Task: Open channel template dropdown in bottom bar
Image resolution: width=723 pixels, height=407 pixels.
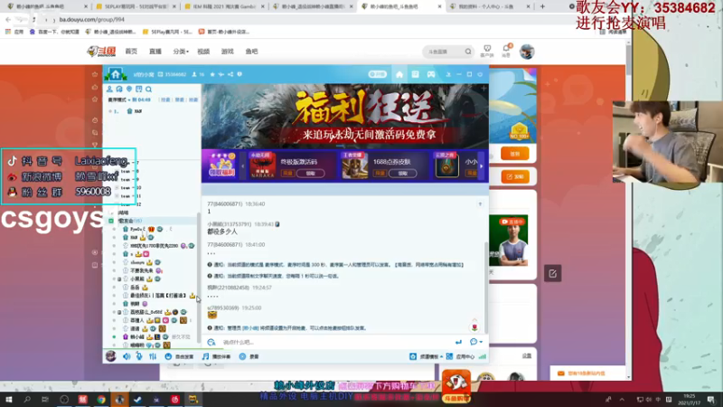Action: (427, 356)
